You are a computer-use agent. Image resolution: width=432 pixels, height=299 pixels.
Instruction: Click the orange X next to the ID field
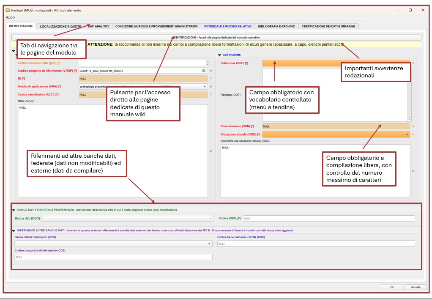pos(211,79)
